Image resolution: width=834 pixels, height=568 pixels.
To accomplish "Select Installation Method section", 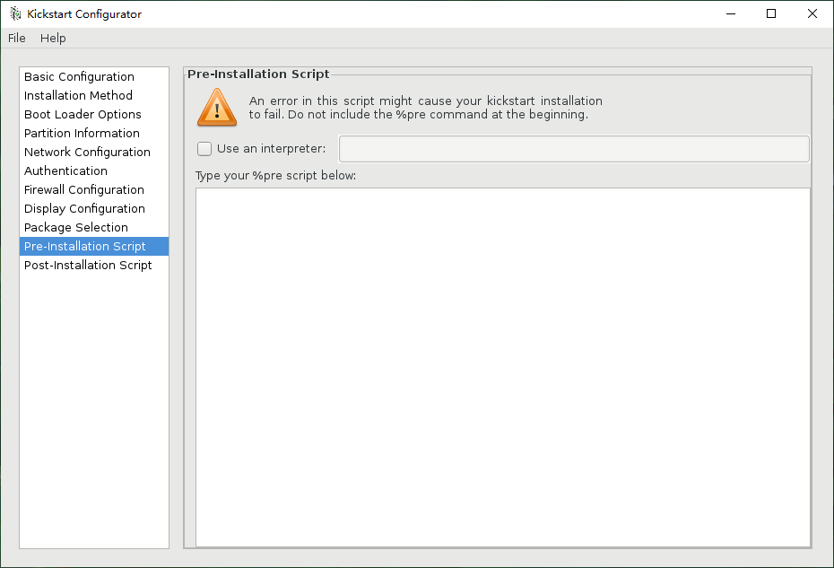I will click(94, 96).
